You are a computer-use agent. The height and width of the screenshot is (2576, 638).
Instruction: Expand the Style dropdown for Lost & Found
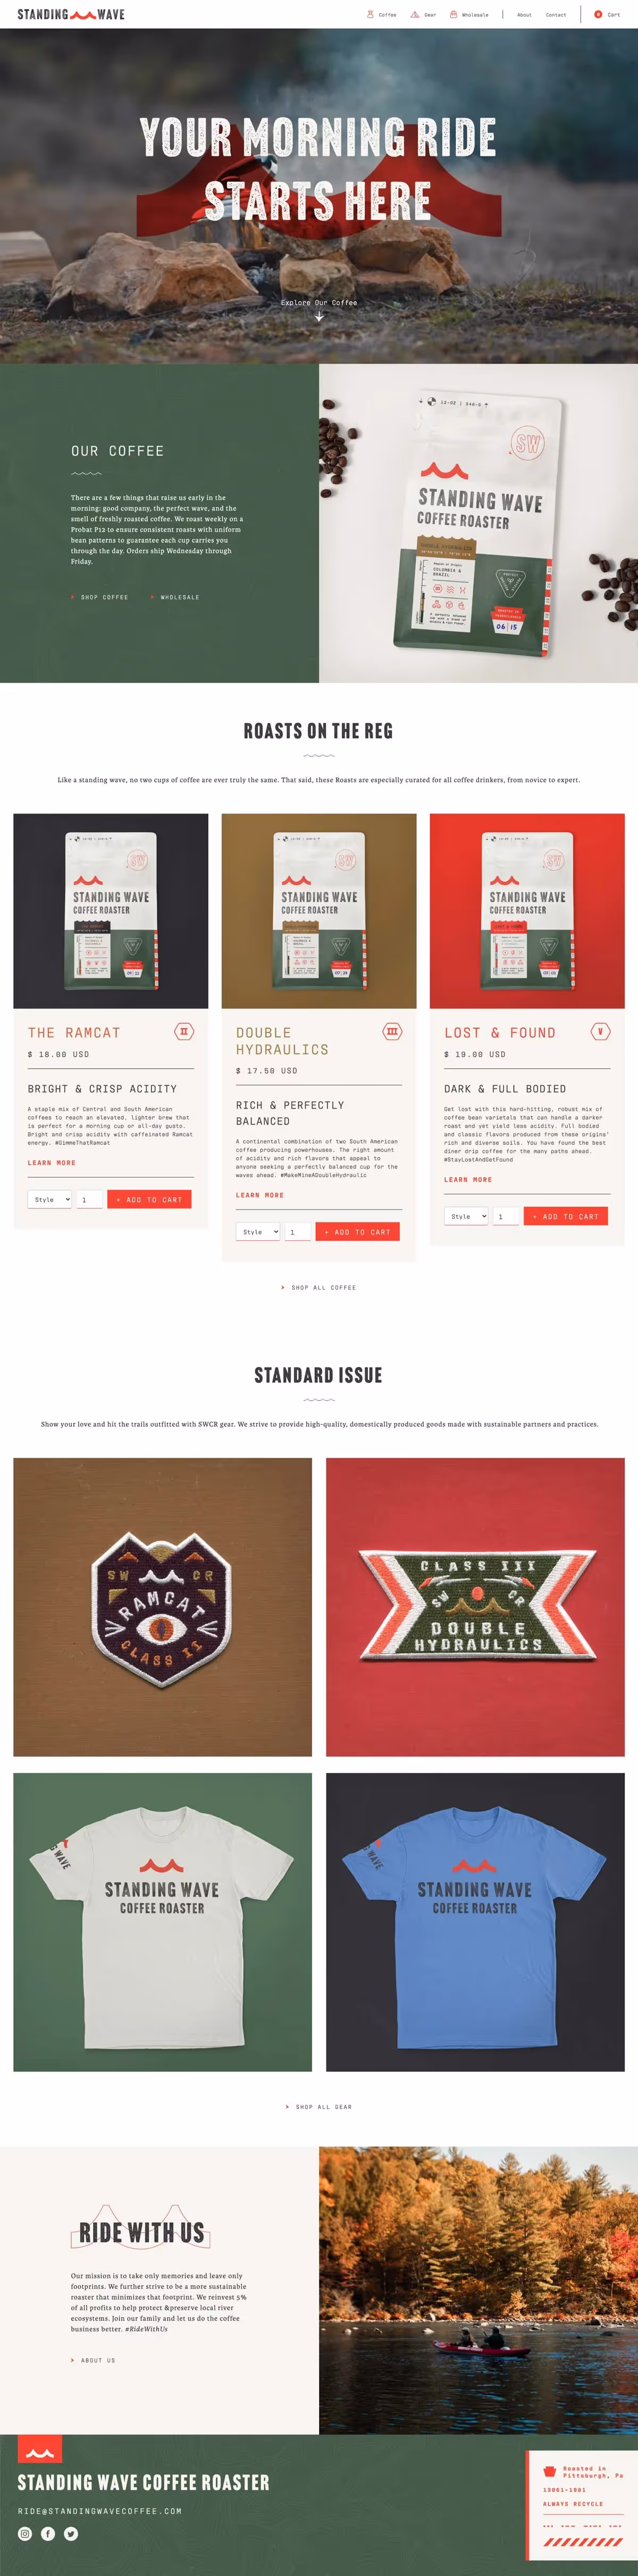coord(466,1216)
